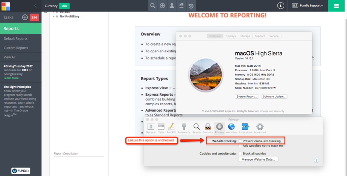Viewport: 347px width, 176px height.
Task: Switch to Displays tab
Action: [x=231, y=36]
